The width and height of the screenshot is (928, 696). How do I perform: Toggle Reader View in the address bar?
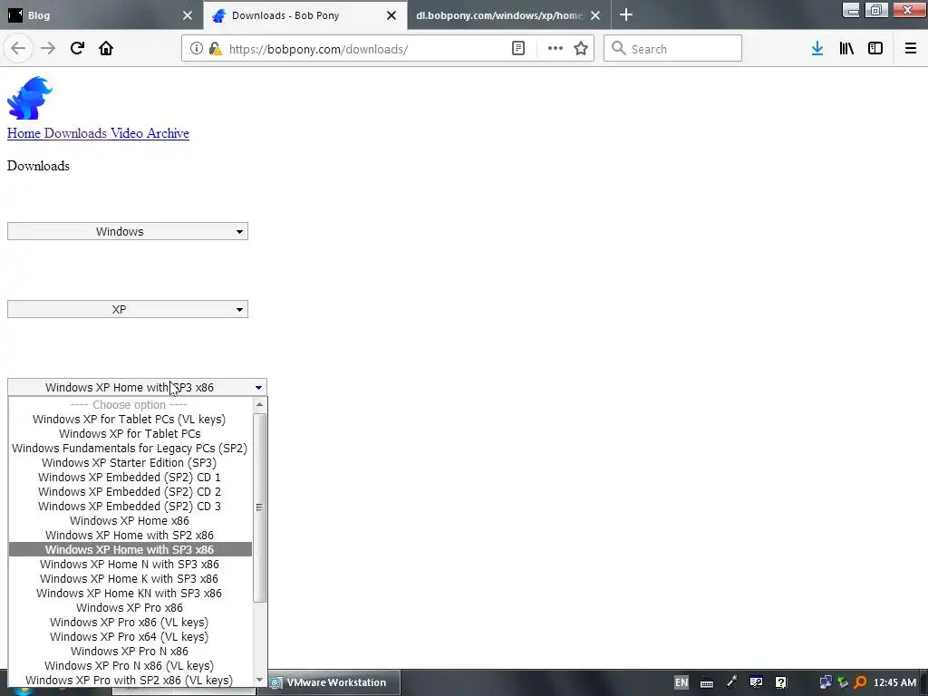[x=518, y=49]
